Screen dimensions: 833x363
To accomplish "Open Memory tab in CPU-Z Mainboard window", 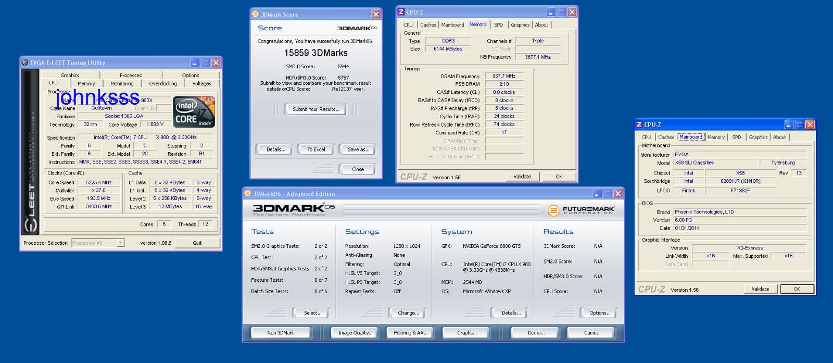I will [716, 137].
